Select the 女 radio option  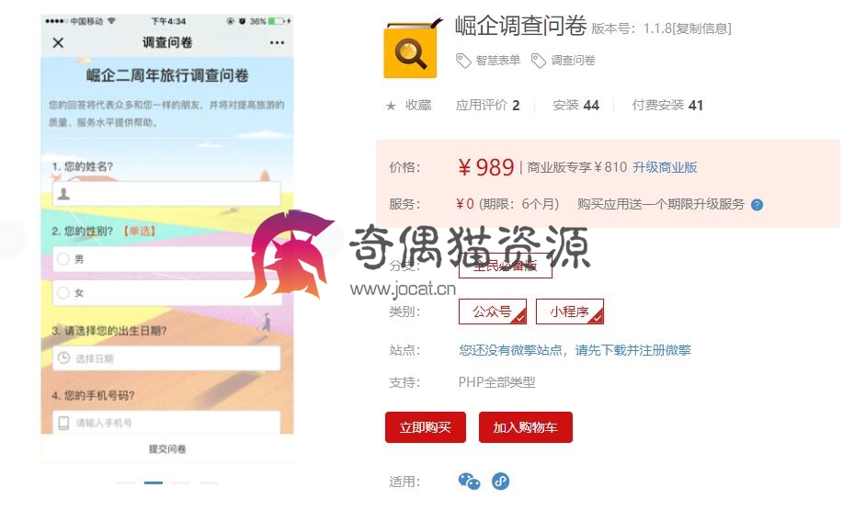click(x=63, y=293)
